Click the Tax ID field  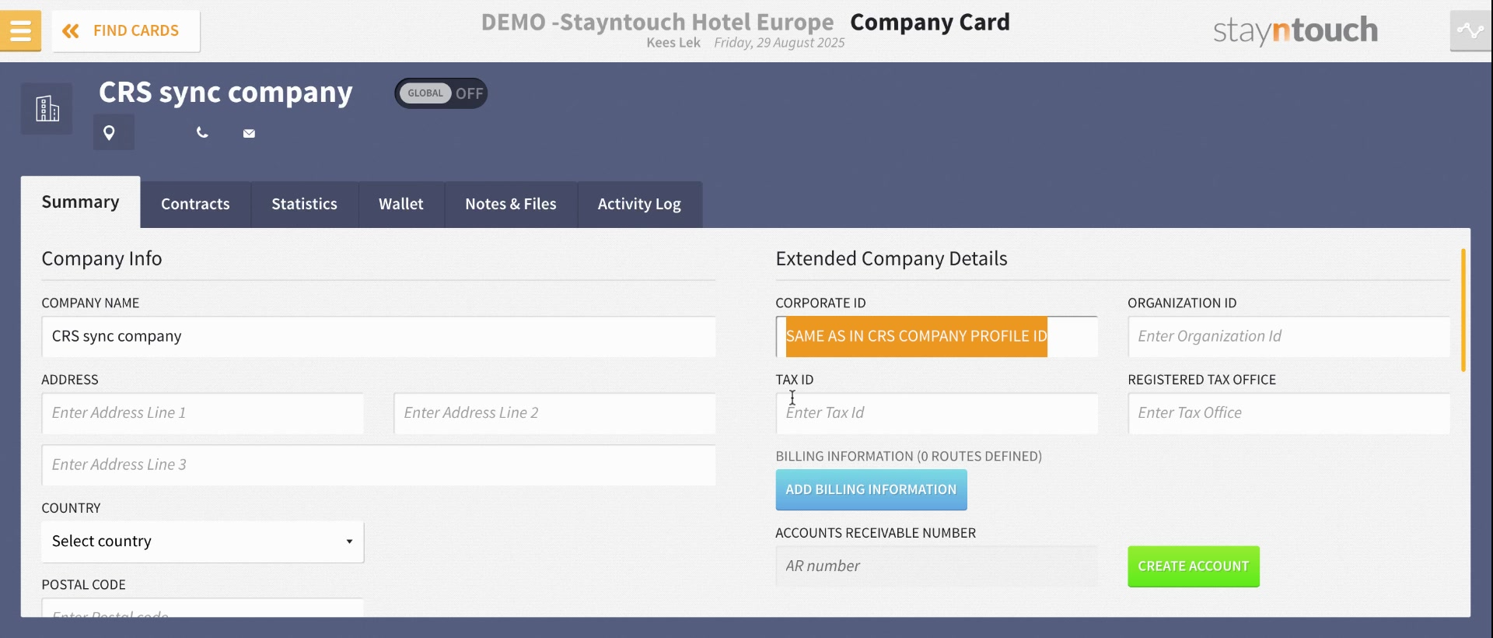(x=936, y=413)
